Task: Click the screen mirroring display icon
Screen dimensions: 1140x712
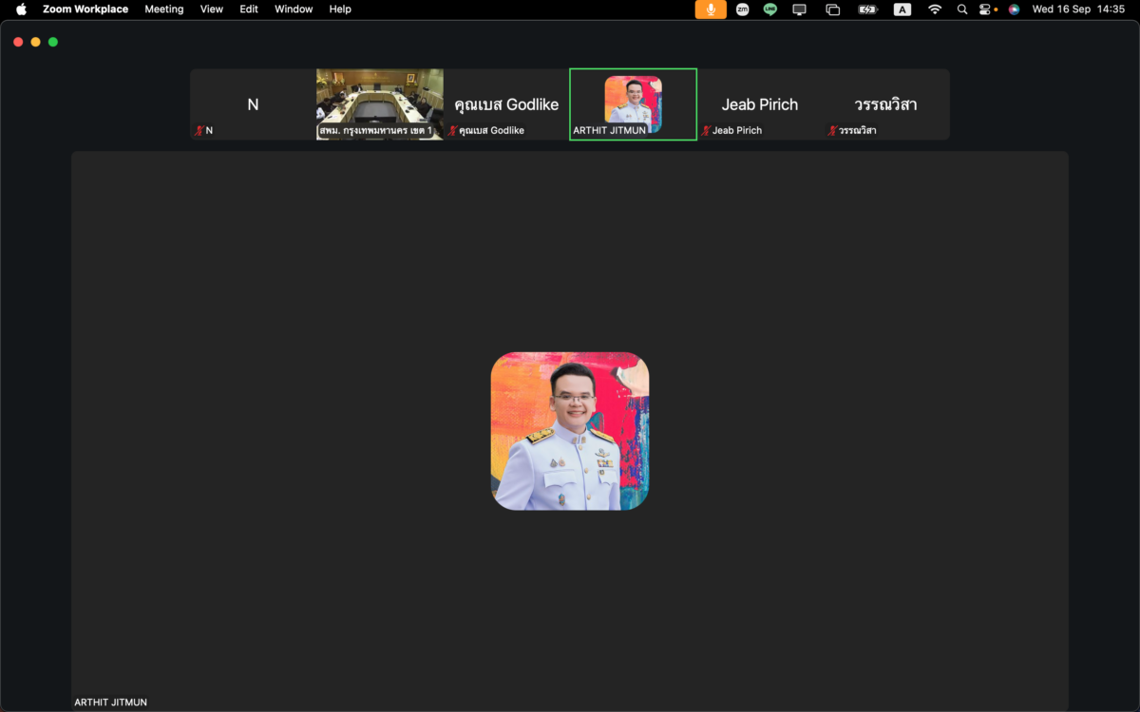Action: [800, 9]
